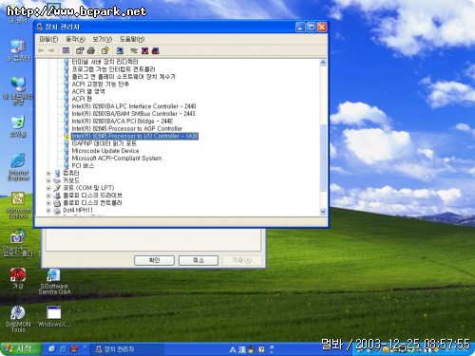Click scroll down arrow in device list
This screenshot has height=356, width=475.
coord(323,212)
